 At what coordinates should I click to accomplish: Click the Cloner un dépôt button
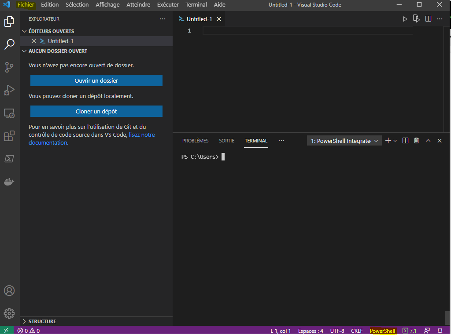pyautogui.click(x=96, y=111)
